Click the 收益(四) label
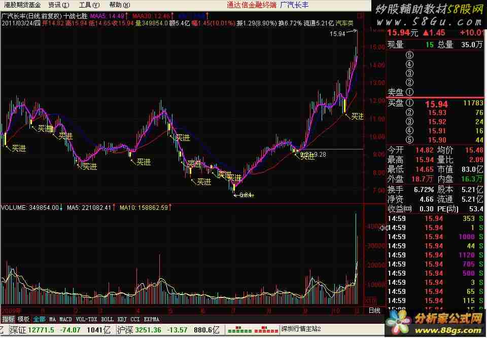Viewport: 487px width, 338px height. click(x=399, y=209)
